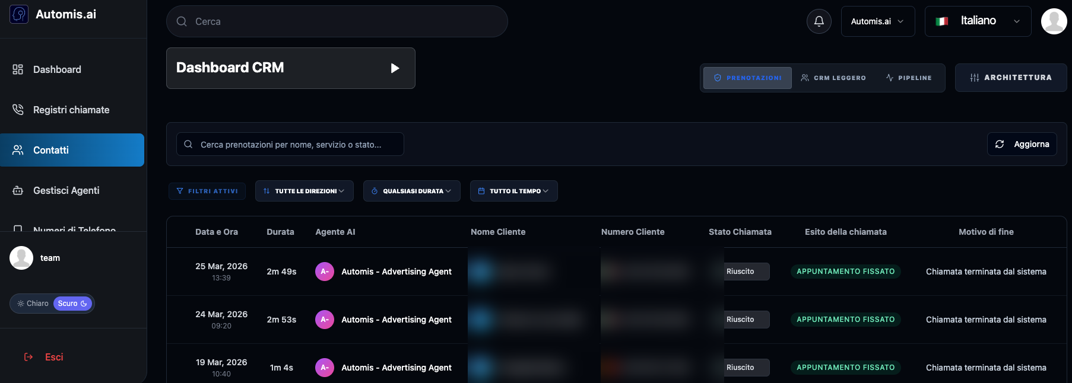This screenshot has width=1072, height=383.
Task: Open Gestisci Agenti in sidebar
Action: click(x=72, y=190)
